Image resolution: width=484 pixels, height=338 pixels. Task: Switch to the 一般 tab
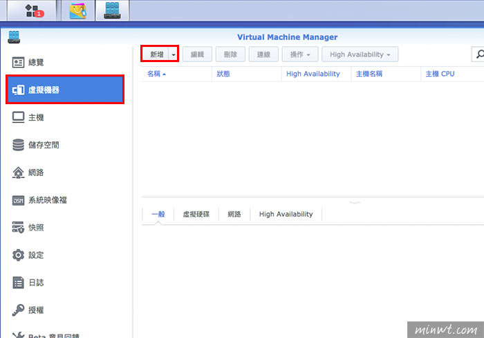158,215
